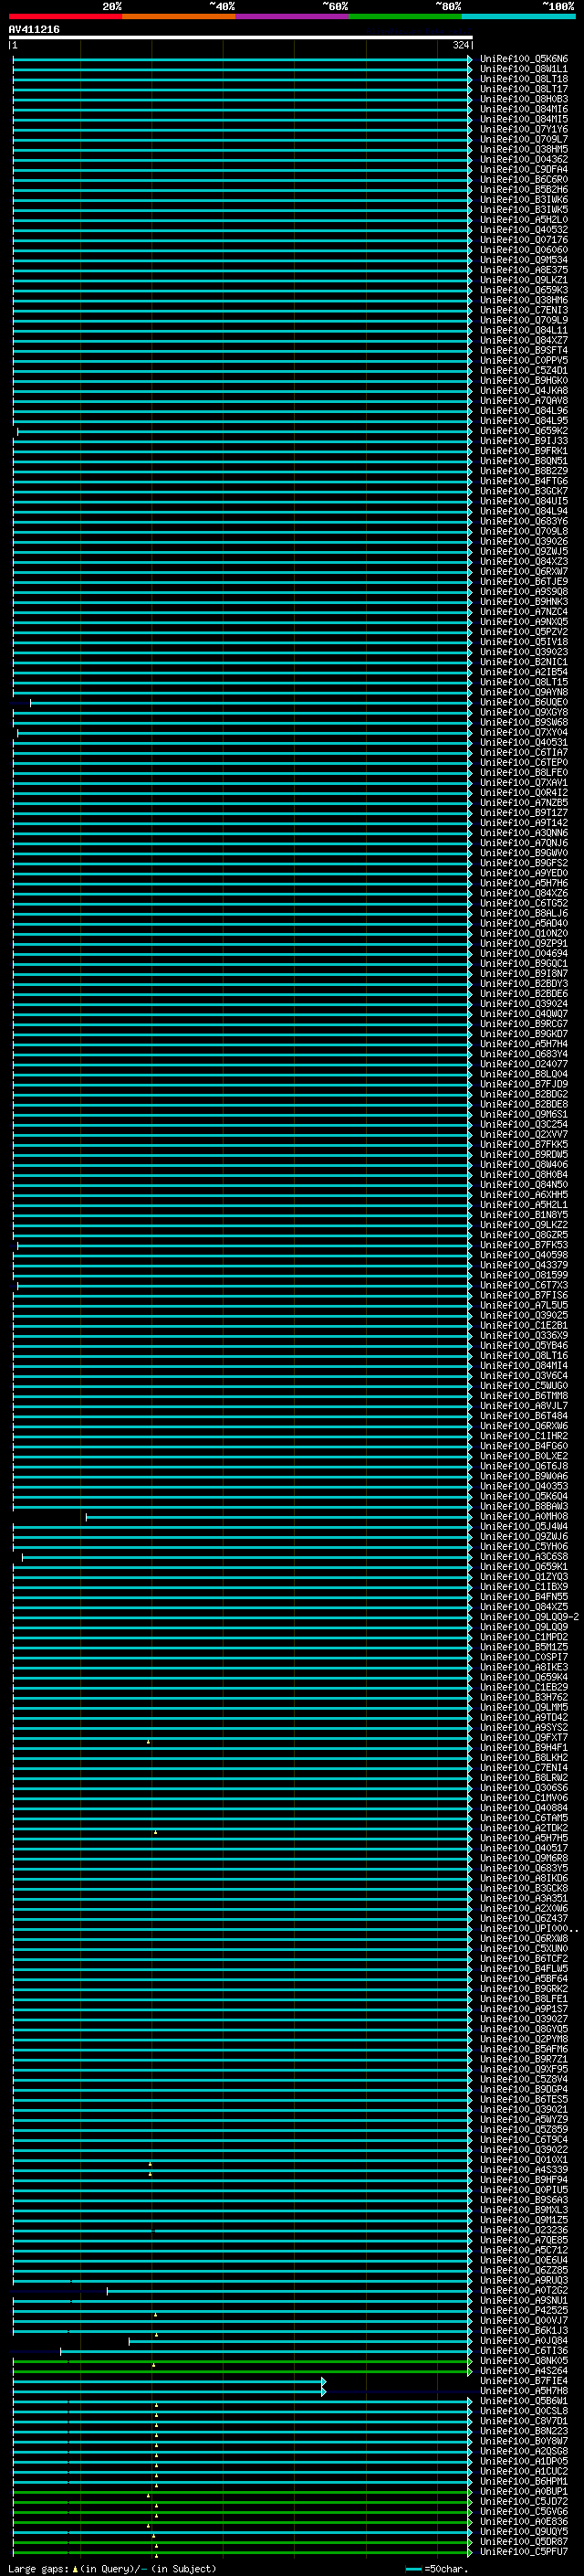Open hit UniRef100_Q5K6N6
The width and height of the screenshot is (584, 2576).
click(523, 59)
